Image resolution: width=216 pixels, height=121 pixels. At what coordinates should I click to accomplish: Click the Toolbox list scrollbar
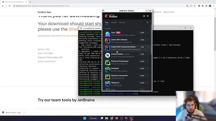click(151, 40)
